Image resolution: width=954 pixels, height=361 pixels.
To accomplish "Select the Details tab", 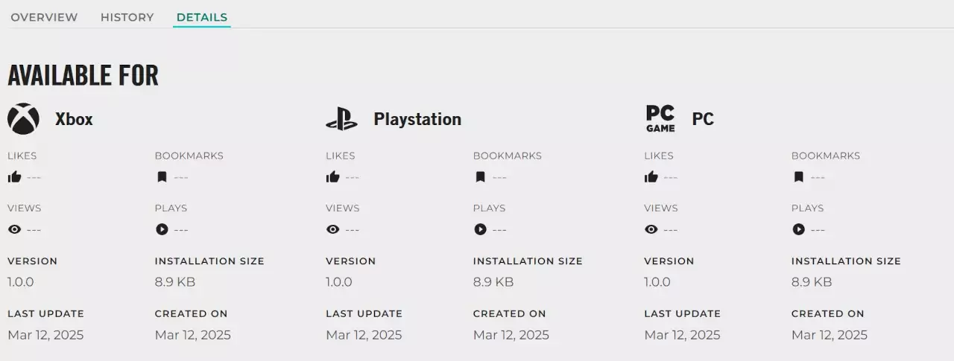I will click(x=202, y=17).
